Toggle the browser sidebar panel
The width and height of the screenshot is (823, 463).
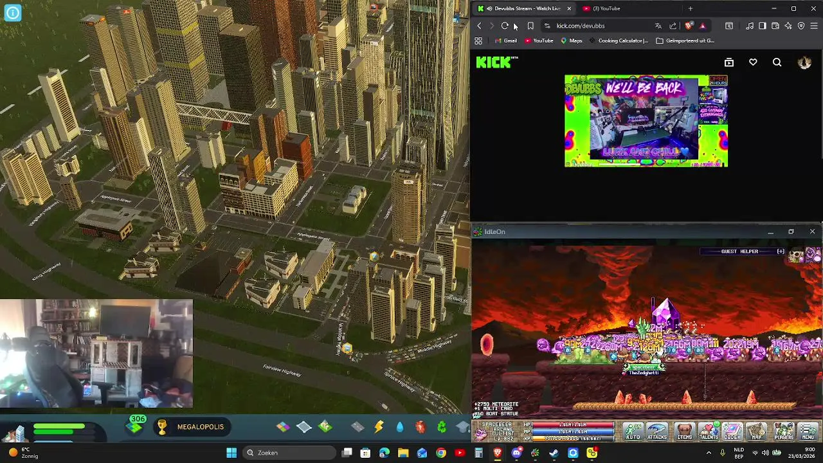[x=763, y=26]
